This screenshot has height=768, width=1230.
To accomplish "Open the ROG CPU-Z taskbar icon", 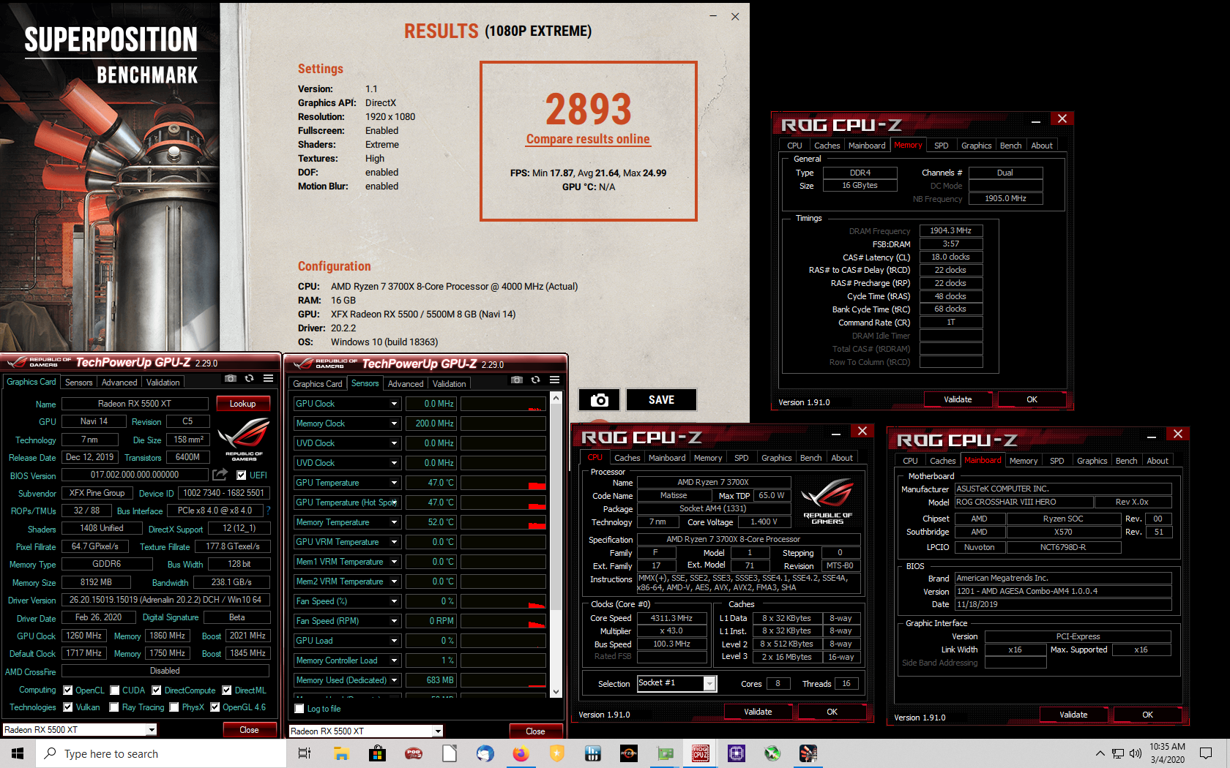I will [x=701, y=753].
